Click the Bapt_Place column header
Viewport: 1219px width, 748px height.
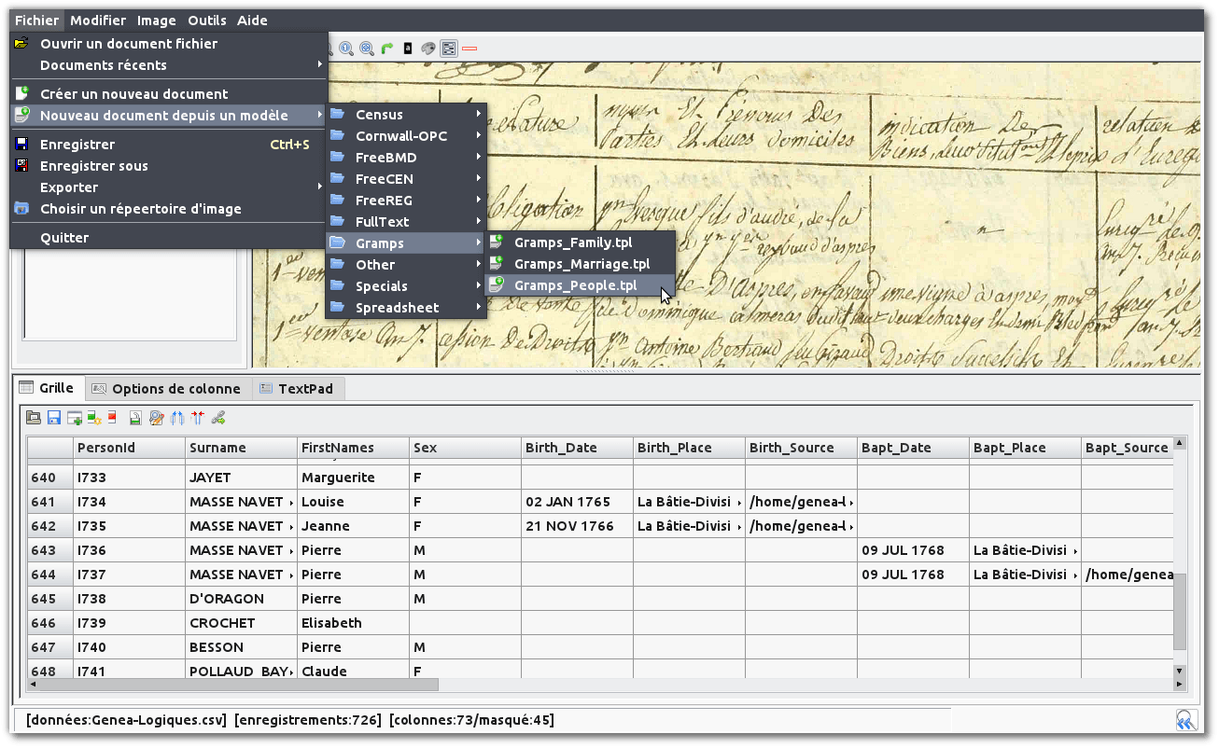click(x=1025, y=448)
